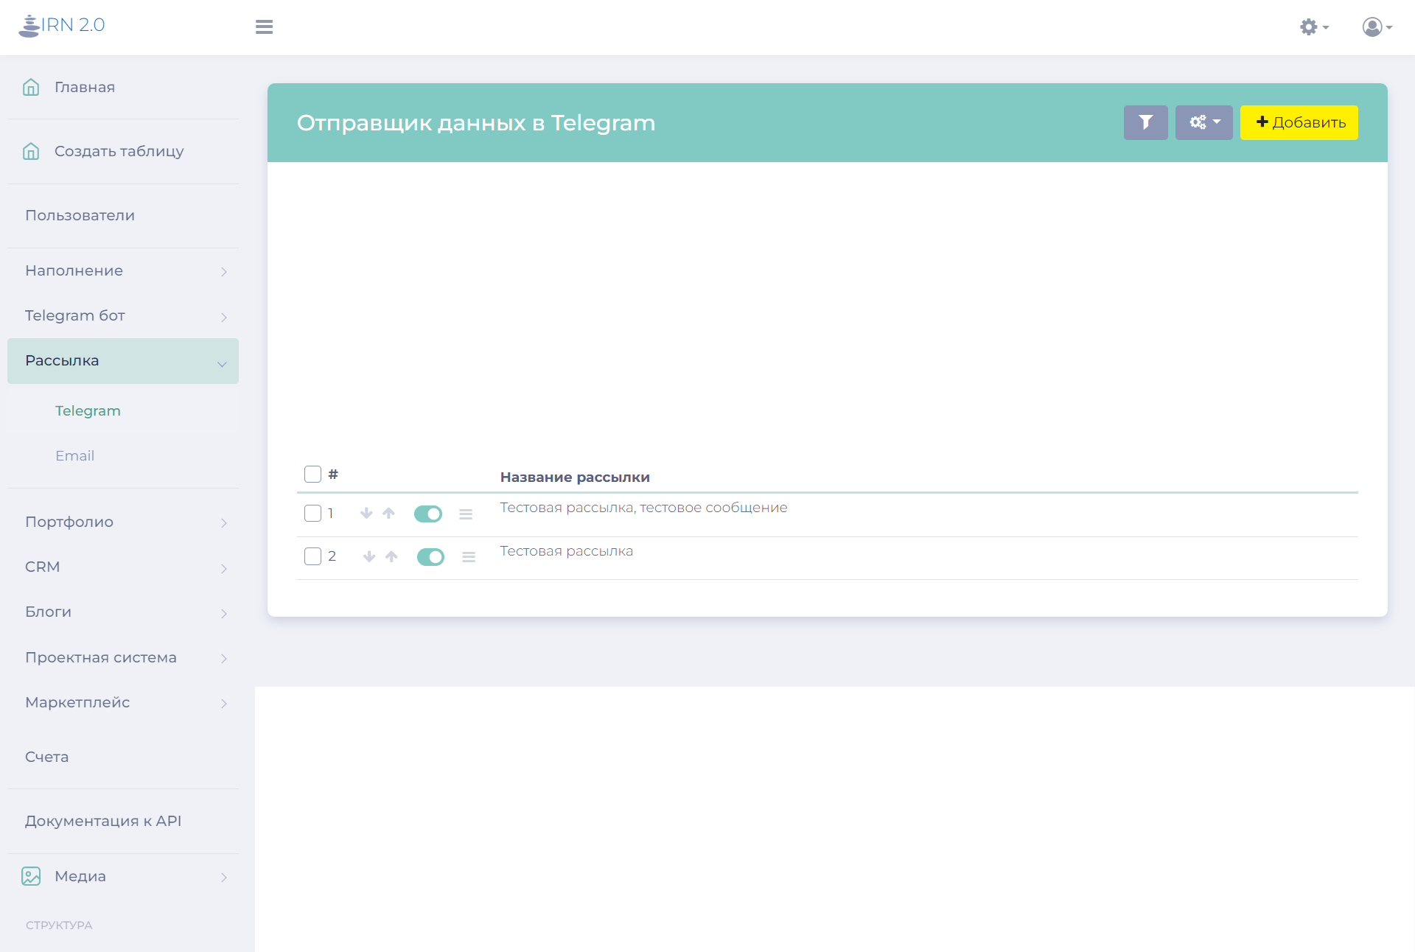1415x952 pixels.
Task: Click the # column header
Action: coord(333,474)
